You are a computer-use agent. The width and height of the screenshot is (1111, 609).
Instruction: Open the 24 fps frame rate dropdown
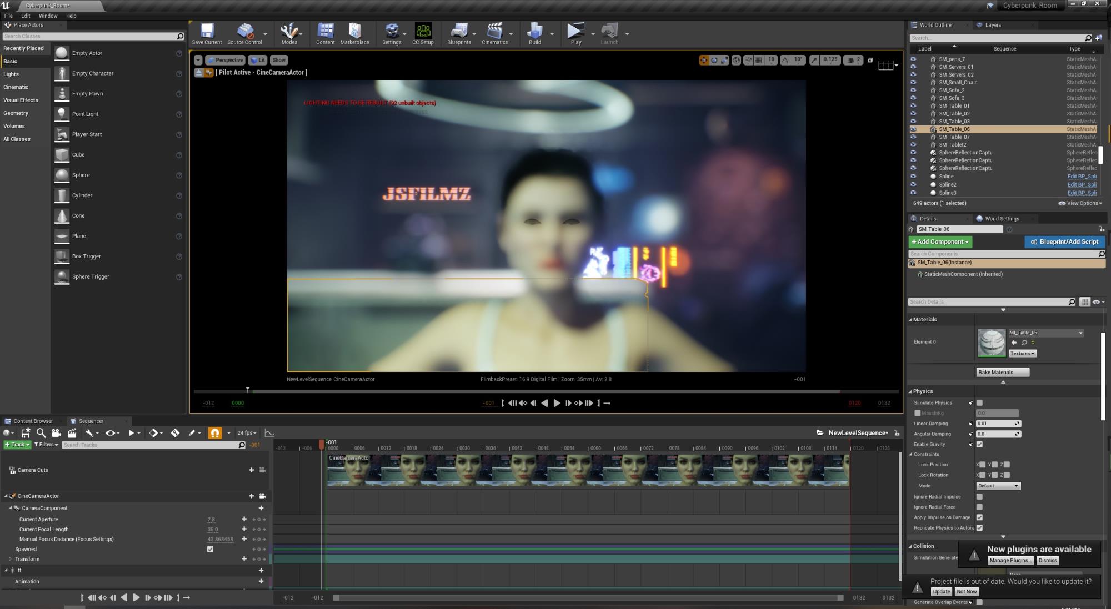tap(247, 433)
